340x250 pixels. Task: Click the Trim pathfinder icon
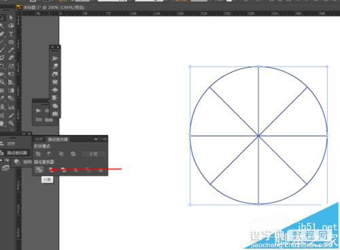(52, 170)
